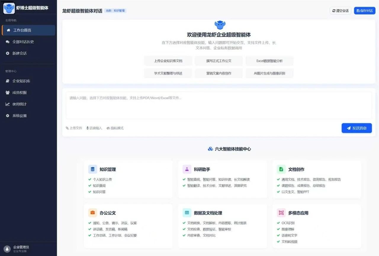Click 工作总结、工作计划、会议纪要 list item

pos(115,235)
